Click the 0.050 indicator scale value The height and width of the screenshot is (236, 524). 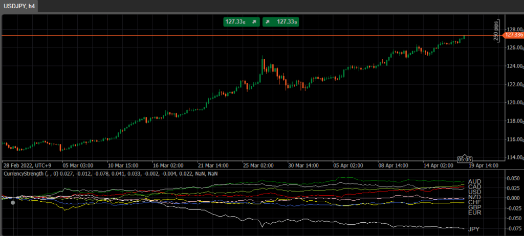[514, 179]
